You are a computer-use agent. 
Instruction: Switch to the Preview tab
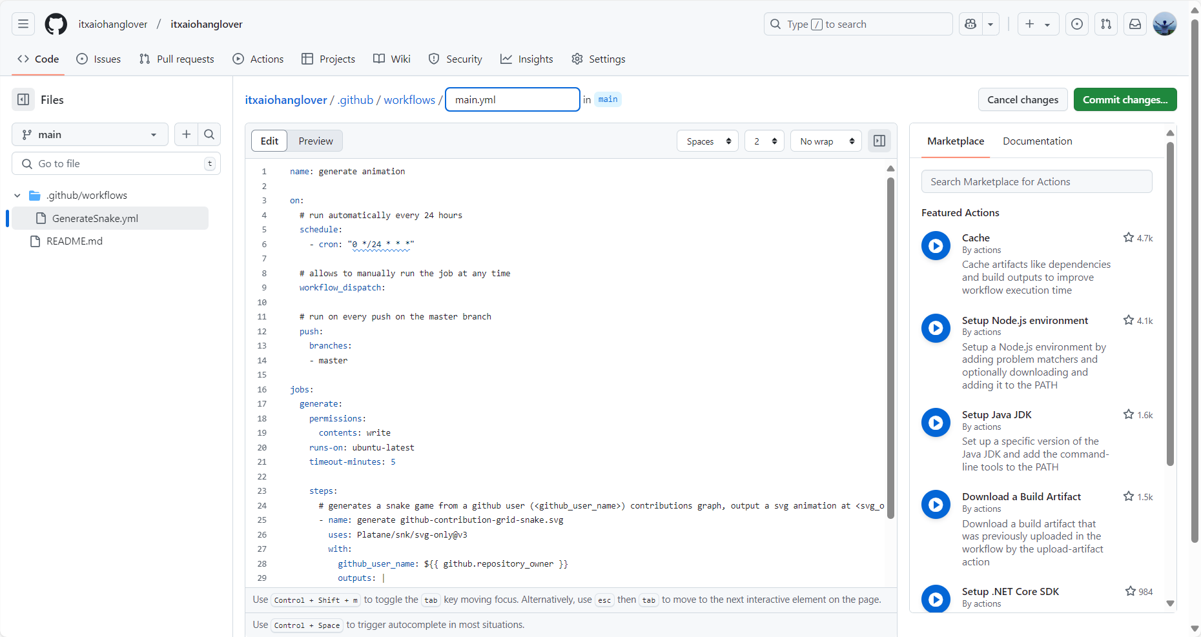point(315,141)
